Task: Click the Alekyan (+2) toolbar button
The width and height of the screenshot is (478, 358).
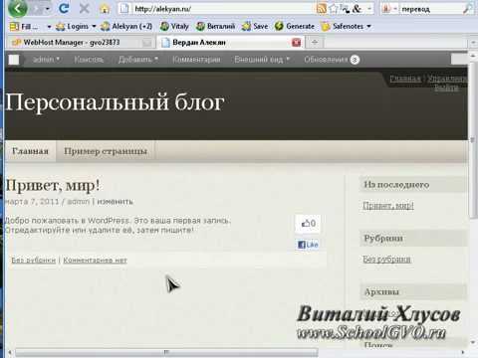Action: click(126, 26)
